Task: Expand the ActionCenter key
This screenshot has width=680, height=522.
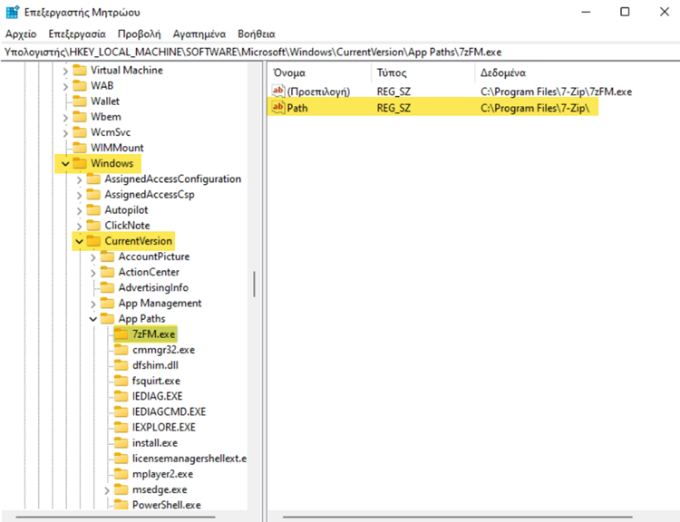Action: 92,273
